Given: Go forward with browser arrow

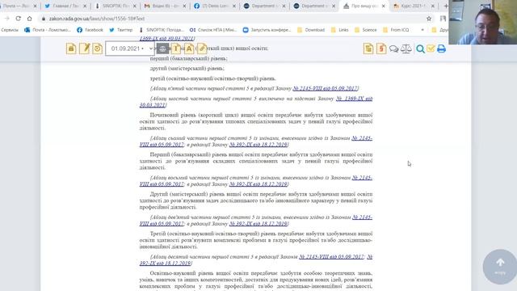Looking at the screenshot, I should point(7,19).
